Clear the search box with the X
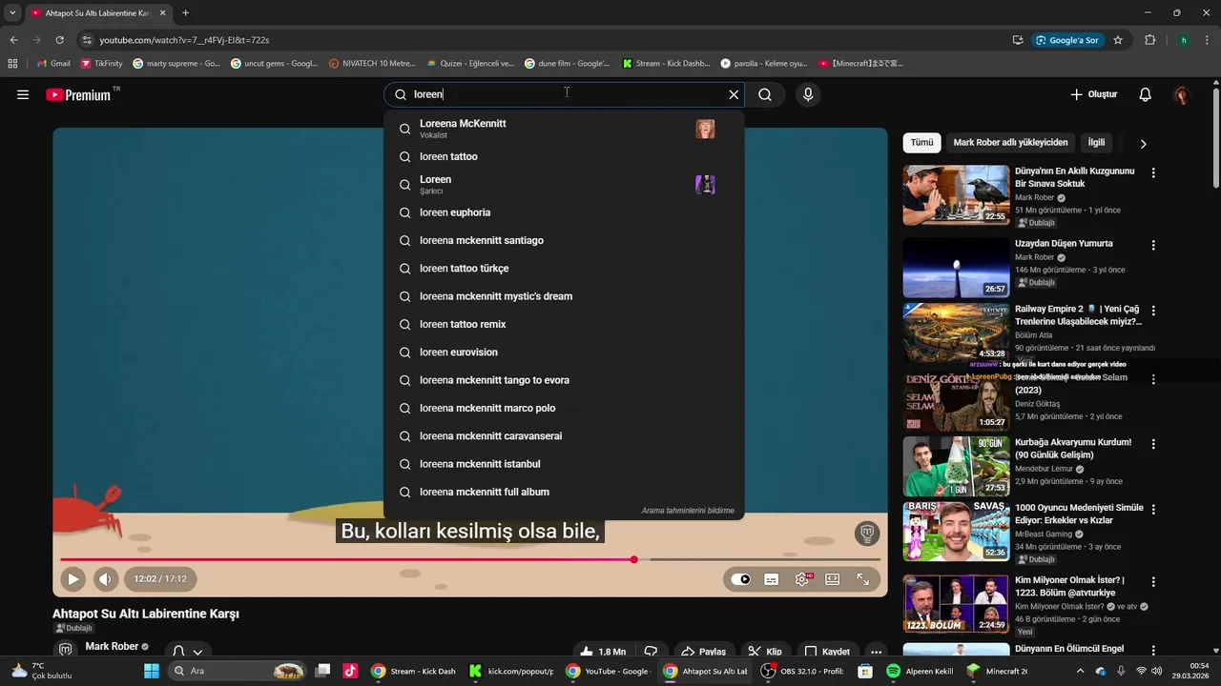Image resolution: width=1221 pixels, height=686 pixels. (x=734, y=94)
